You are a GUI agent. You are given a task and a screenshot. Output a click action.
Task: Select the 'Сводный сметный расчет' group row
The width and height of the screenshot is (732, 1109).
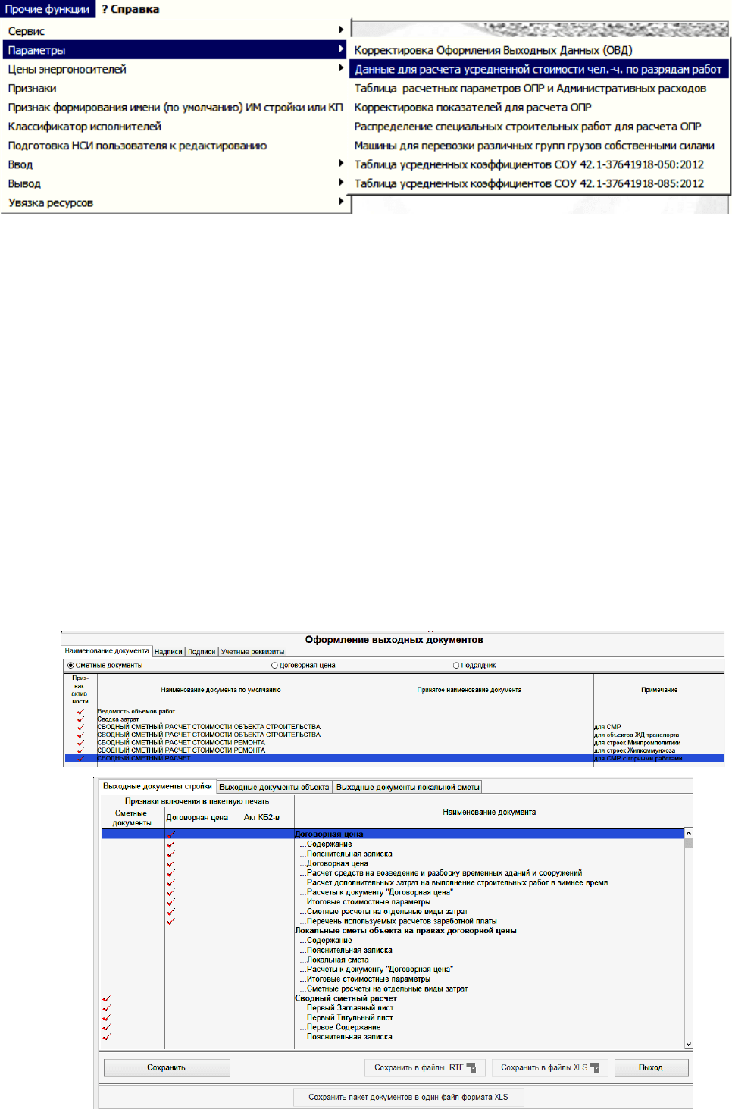[346, 998]
